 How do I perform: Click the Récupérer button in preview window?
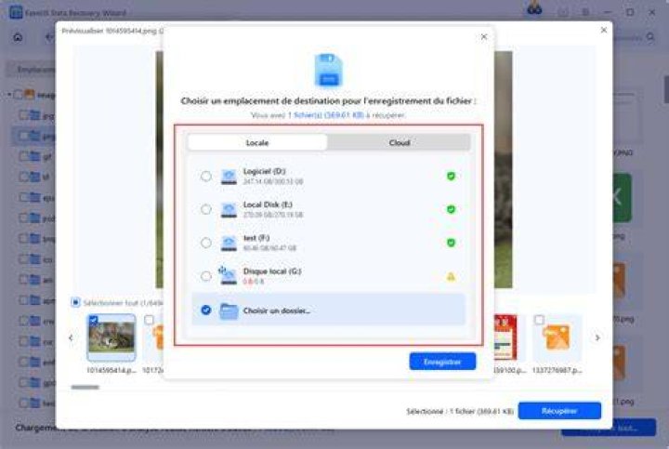[x=559, y=411]
